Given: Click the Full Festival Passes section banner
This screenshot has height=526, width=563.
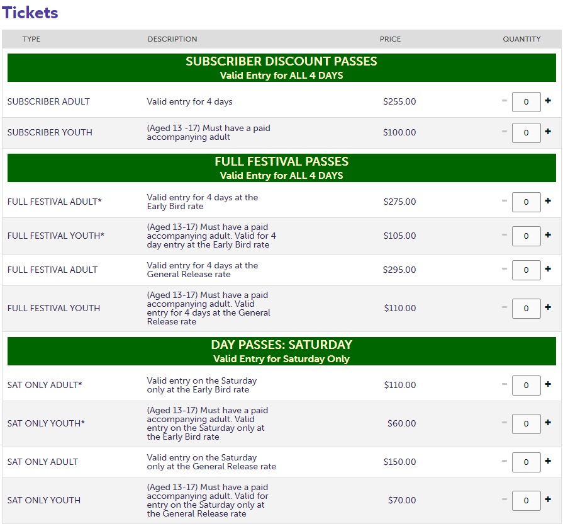Looking at the screenshot, I should (281, 168).
